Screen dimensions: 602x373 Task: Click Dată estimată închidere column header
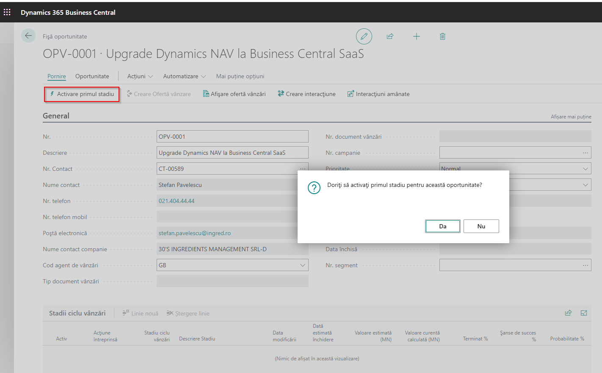coord(323,332)
